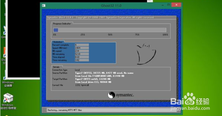
Task: Click the 75% marker under progress bar
Action: click(137, 35)
